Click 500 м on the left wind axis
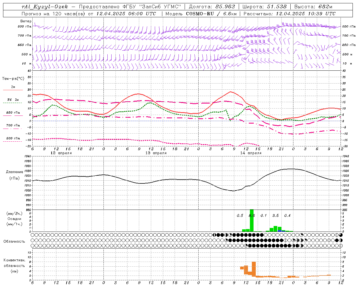Viewport: 357px width, 285px height. [x=26, y=54]
